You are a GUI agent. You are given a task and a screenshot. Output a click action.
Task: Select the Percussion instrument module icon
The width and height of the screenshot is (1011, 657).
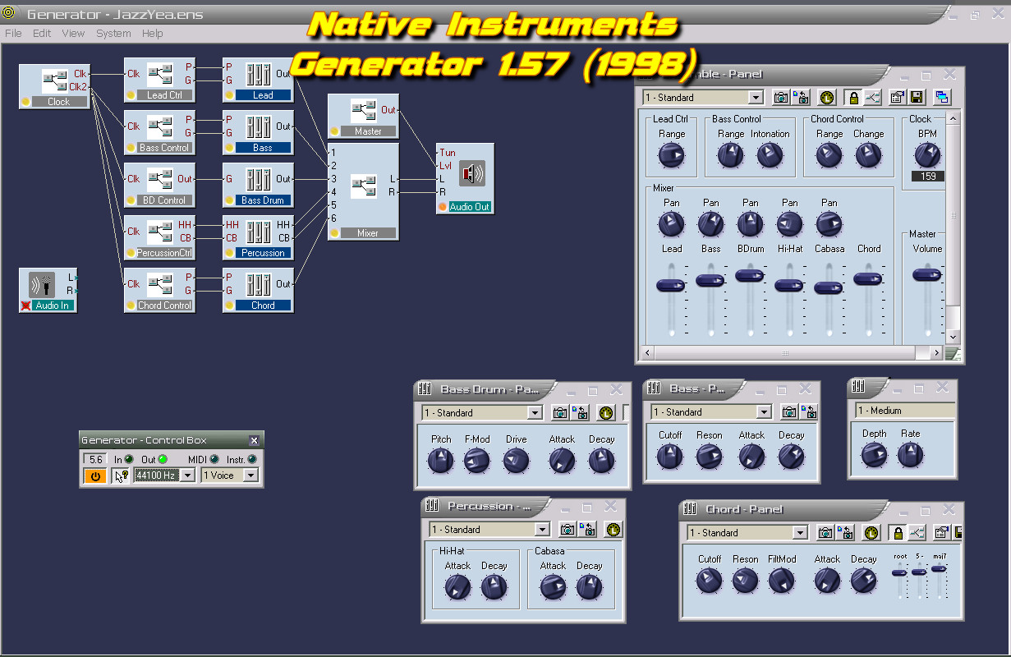(259, 232)
